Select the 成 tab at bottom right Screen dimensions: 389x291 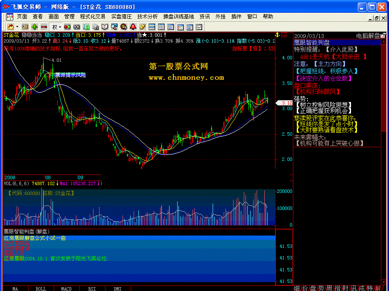pos(362,288)
